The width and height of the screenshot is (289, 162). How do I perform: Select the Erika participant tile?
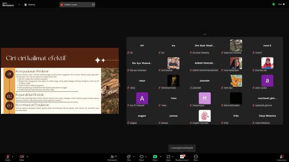point(236,116)
